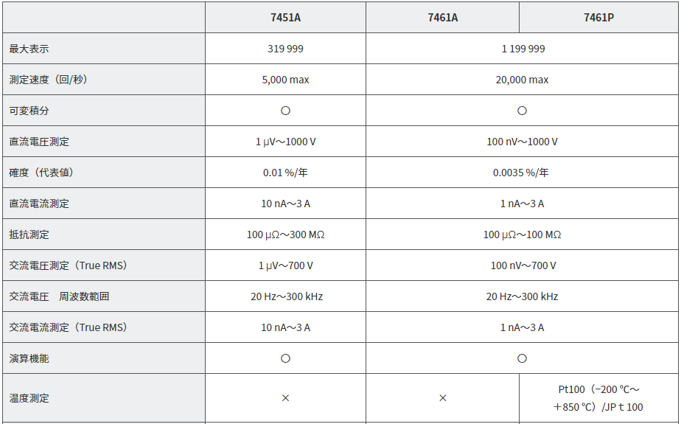
Task: Click 7451A's cross mark in 温度測定 row
Action: 285,398
